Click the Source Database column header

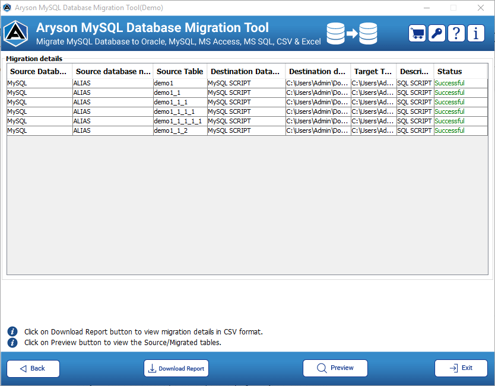coord(40,71)
